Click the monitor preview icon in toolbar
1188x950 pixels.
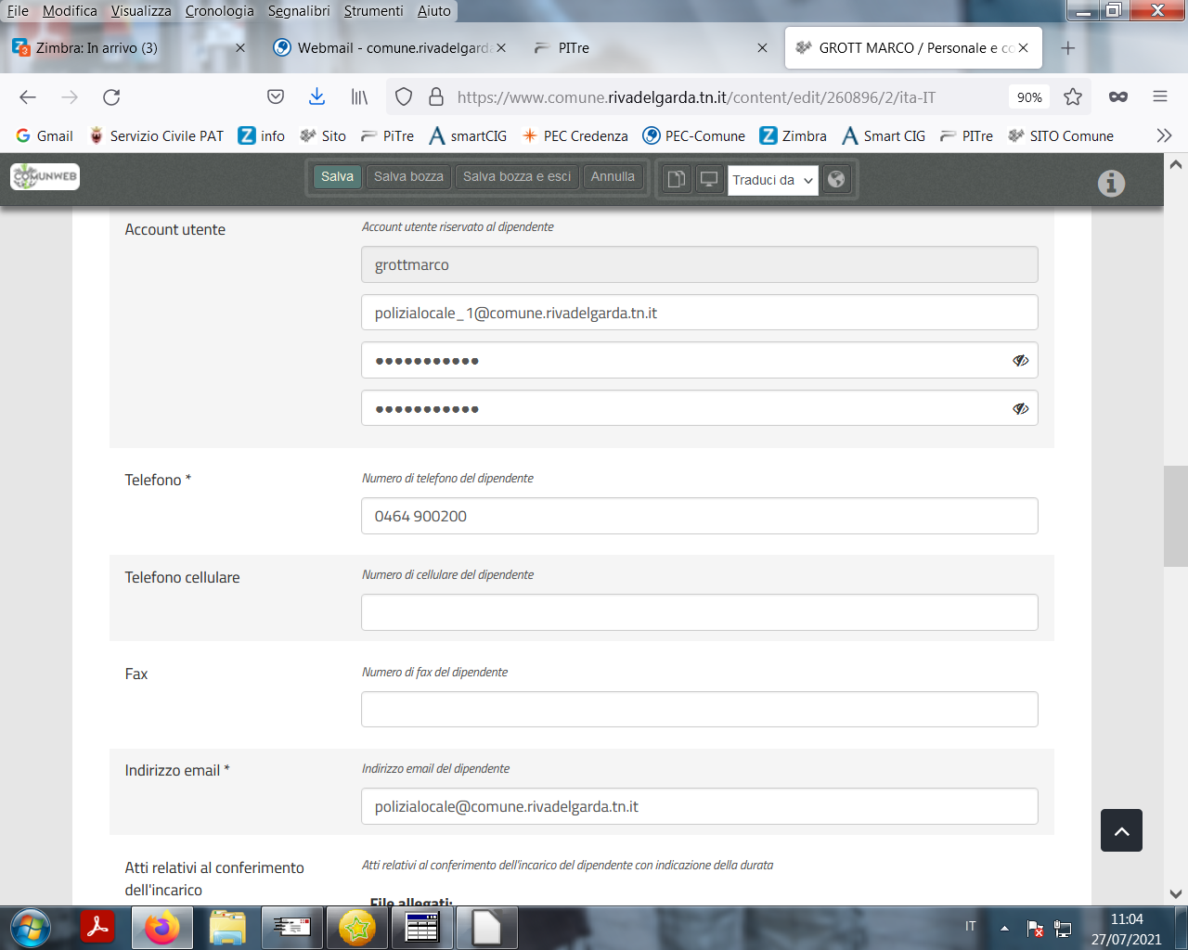click(709, 179)
